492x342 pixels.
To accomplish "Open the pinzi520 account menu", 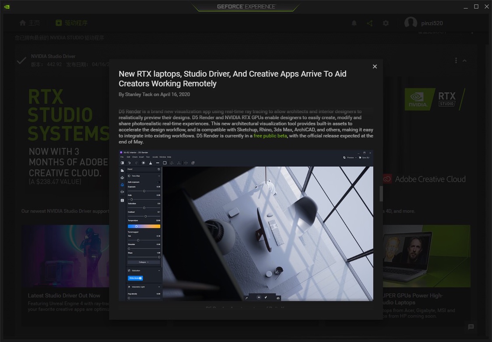I will [x=432, y=23].
